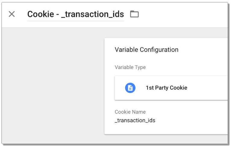231x147 pixels.
Task: Select the "1st Party Cookie" type label
Action: (166, 88)
